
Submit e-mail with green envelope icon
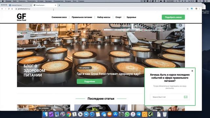click(186, 97)
